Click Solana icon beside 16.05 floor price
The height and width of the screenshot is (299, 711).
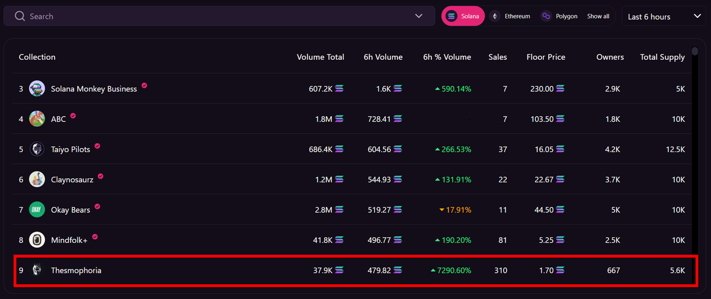pyautogui.click(x=561, y=150)
